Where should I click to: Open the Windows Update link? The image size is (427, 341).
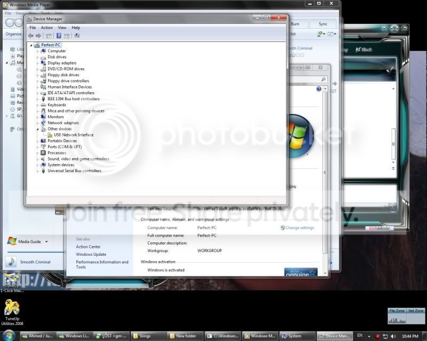(x=91, y=254)
